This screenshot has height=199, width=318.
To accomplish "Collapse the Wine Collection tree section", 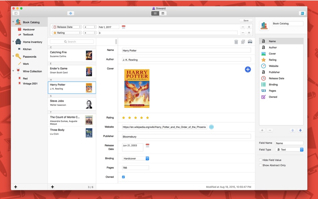I will (x=13, y=71).
